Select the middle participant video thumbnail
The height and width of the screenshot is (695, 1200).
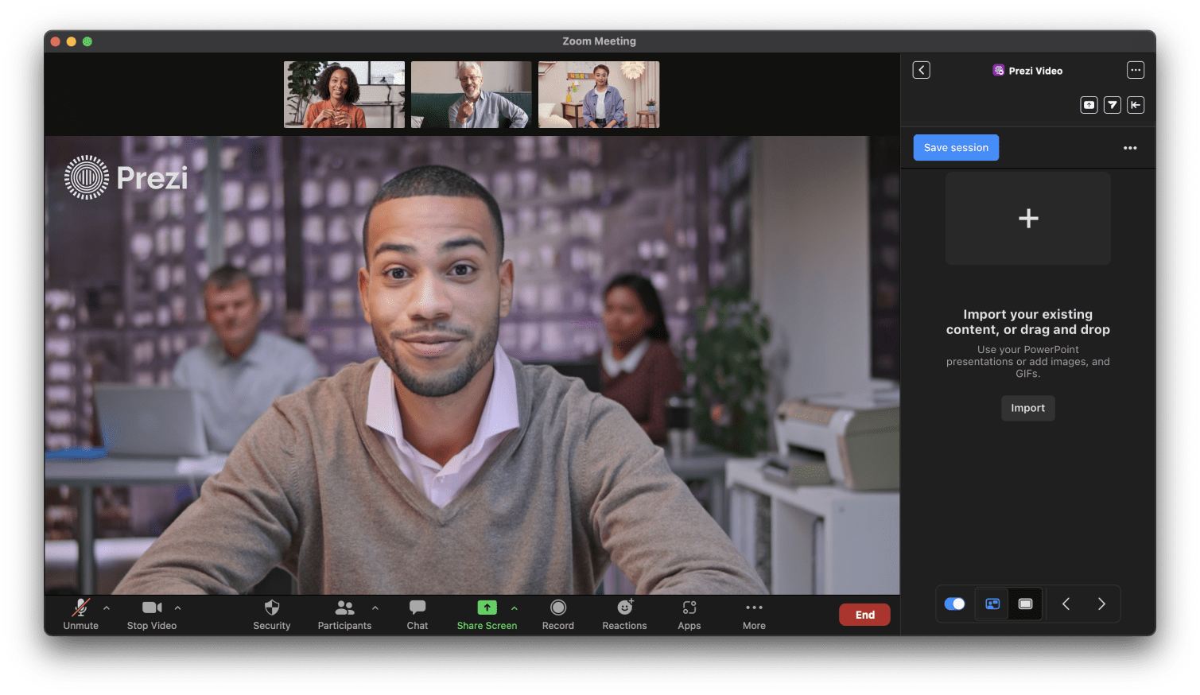coord(471,94)
